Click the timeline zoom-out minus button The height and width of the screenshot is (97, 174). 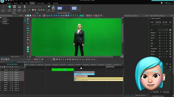[4, 59]
